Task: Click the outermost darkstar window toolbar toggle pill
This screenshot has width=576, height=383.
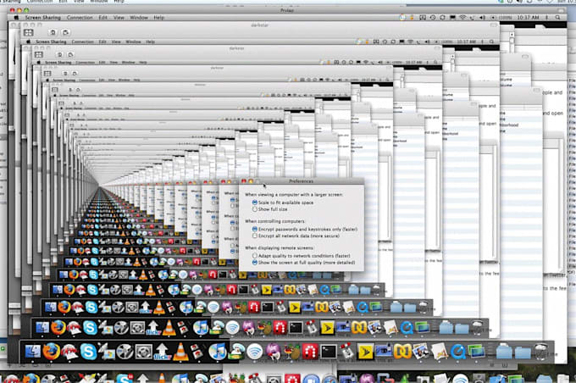Action: [x=493, y=25]
